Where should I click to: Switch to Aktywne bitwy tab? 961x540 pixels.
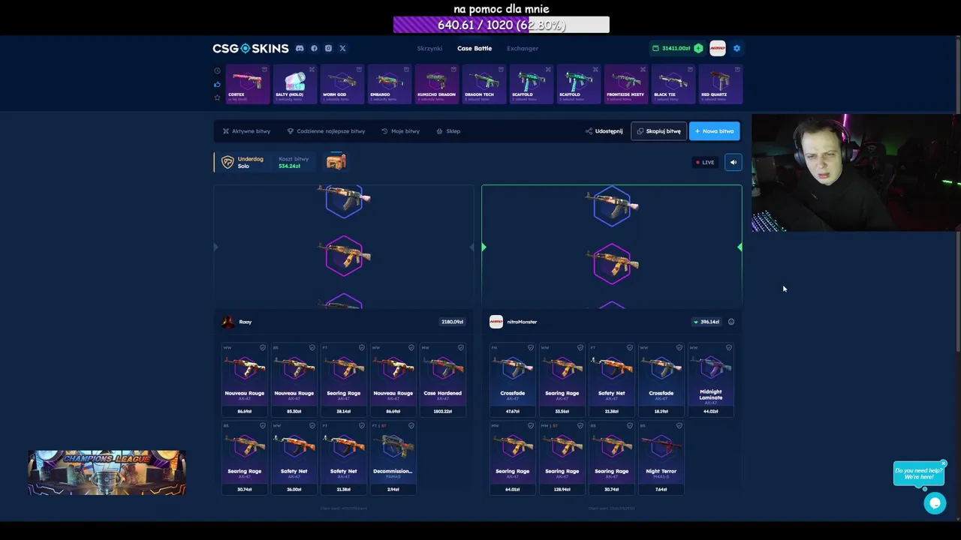[x=246, y=131]
